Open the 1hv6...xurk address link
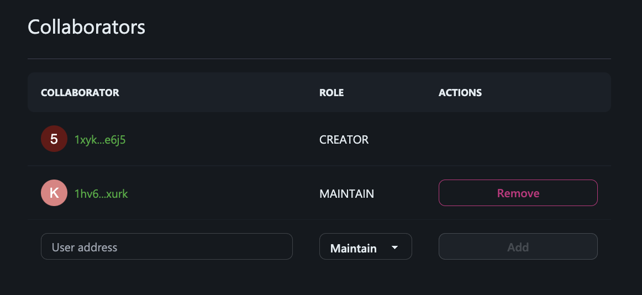642x295 pixels. [101, 193]
